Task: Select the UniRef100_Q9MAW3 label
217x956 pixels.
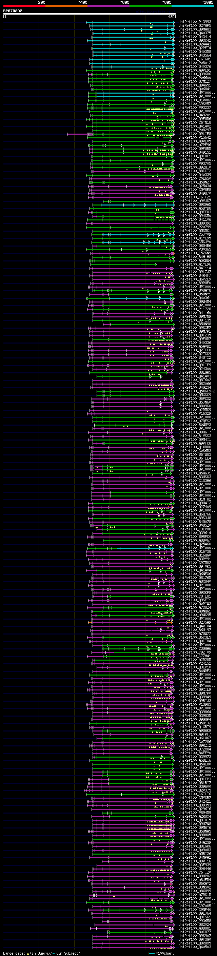Action: click(x=195, y=29)
